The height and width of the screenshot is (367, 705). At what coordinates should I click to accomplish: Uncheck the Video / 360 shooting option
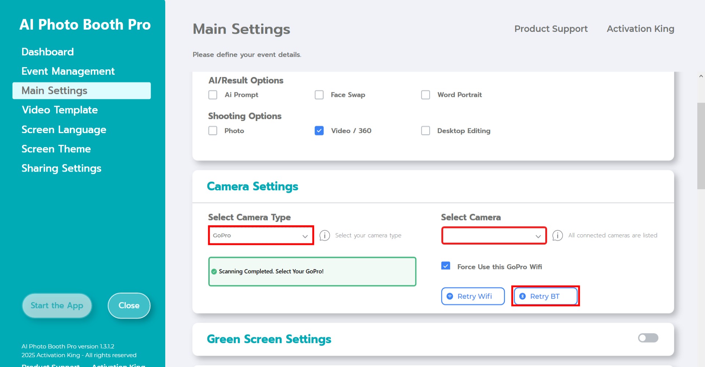(x=319, y=131)
